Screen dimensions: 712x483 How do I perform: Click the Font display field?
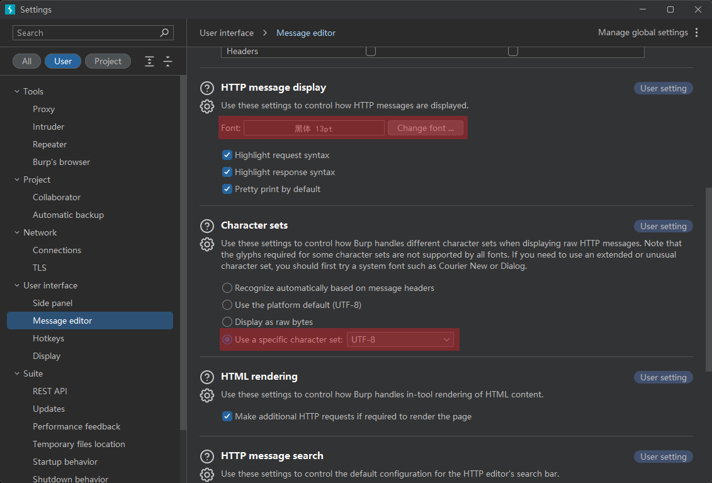point(314,128)
